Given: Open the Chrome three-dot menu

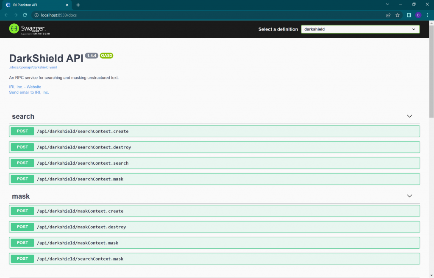Looking at the screenshot, I should [428, 14].
